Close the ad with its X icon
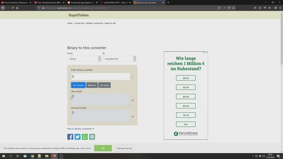 click(x=207, y=53)
